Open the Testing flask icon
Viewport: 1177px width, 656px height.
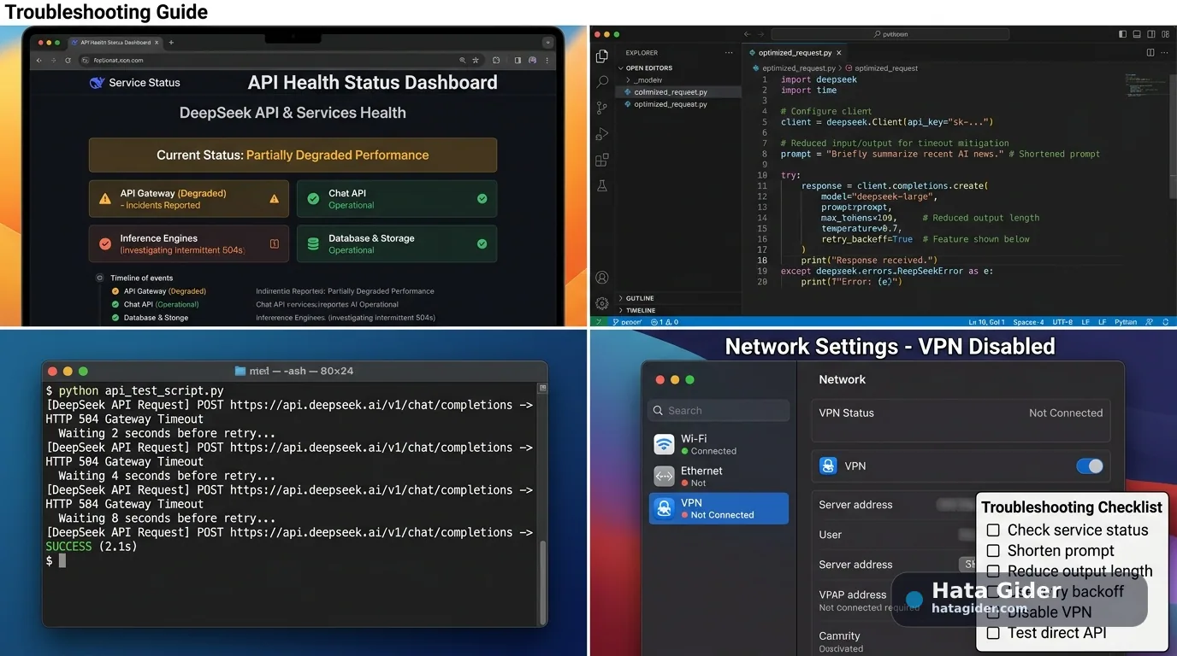tap(602, 185)
